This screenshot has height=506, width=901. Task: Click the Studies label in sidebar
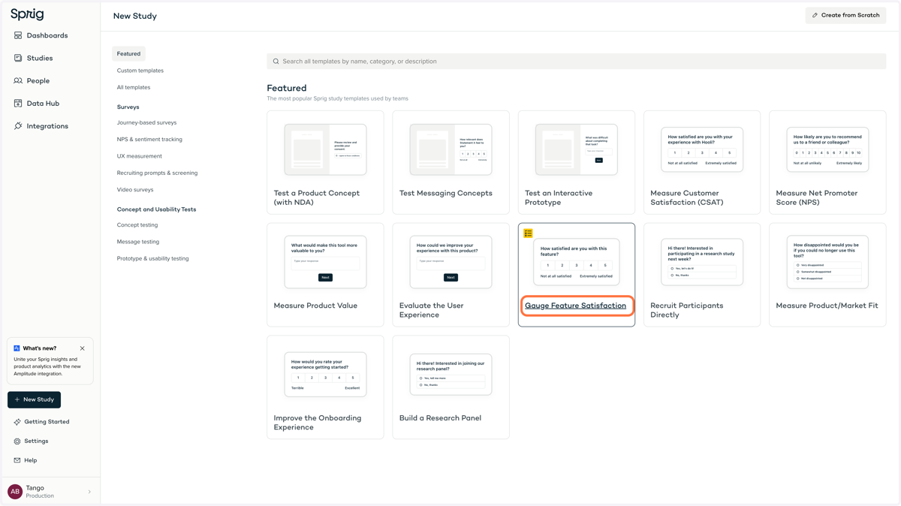(40, 58)
